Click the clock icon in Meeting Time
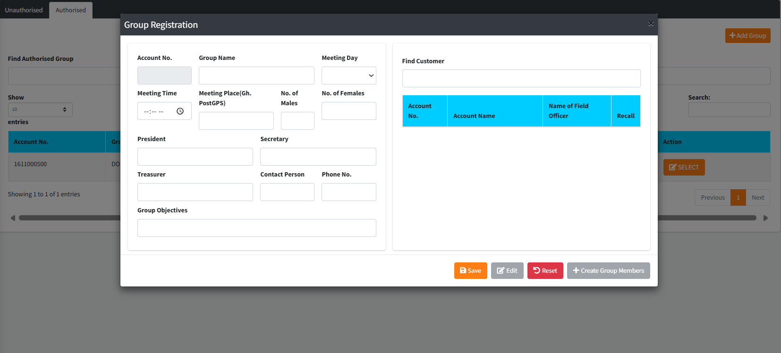This screenshot has height=353, width=781. pos(180,111)
